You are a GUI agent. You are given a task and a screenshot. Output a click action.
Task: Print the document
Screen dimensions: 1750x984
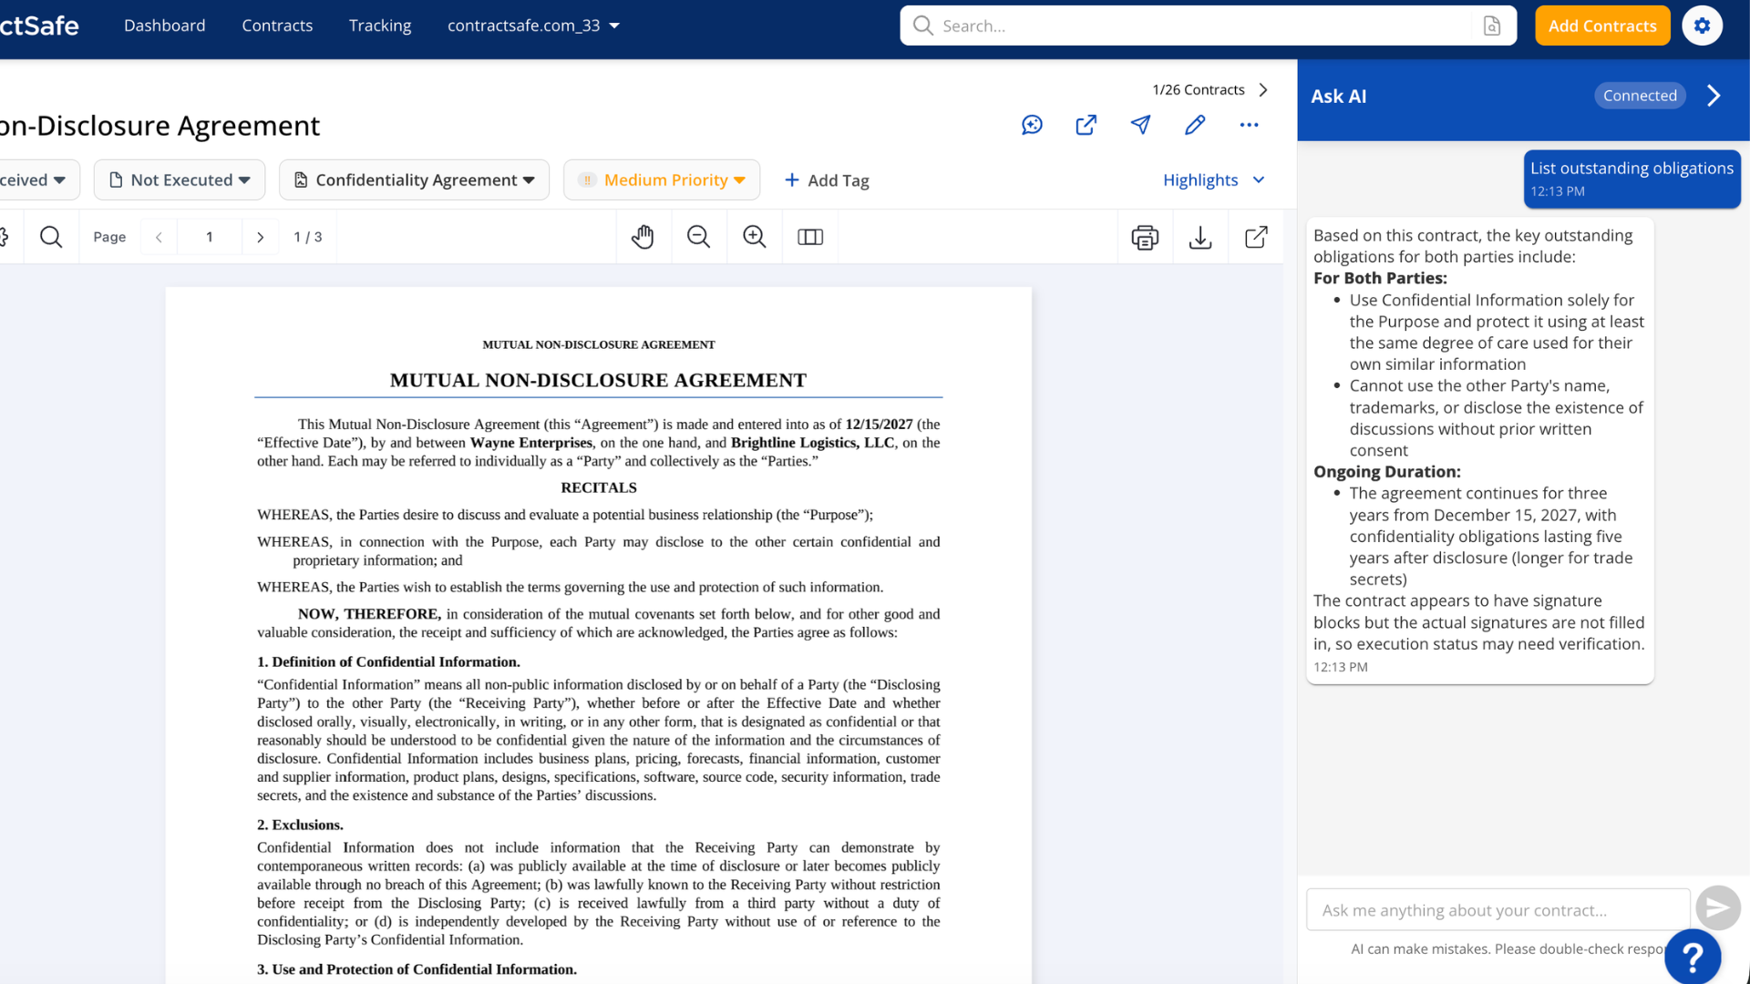[1145, 237]
